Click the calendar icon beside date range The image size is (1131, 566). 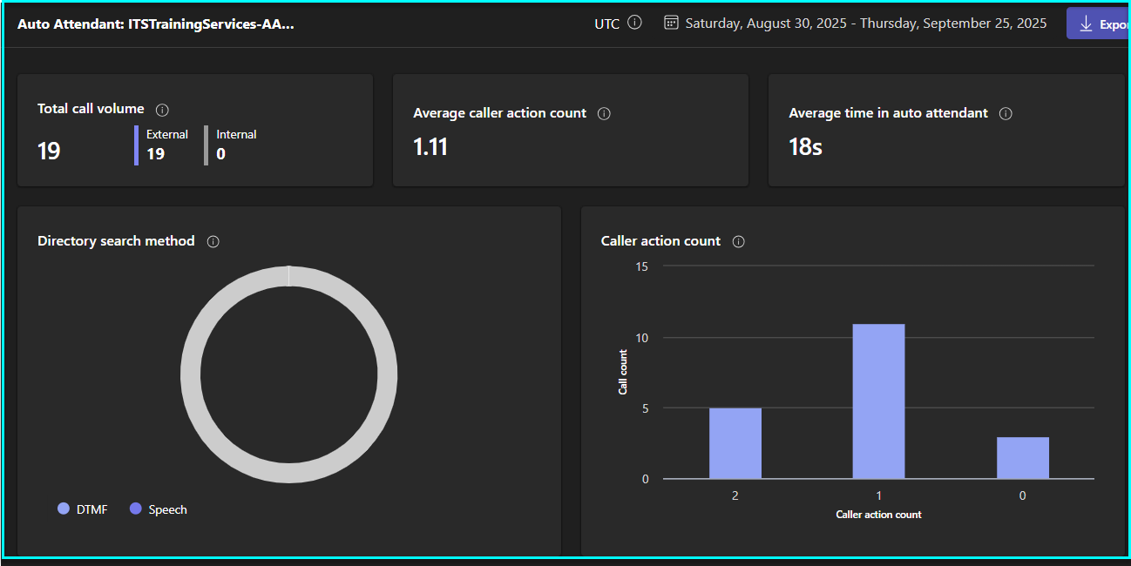(671, 23)
